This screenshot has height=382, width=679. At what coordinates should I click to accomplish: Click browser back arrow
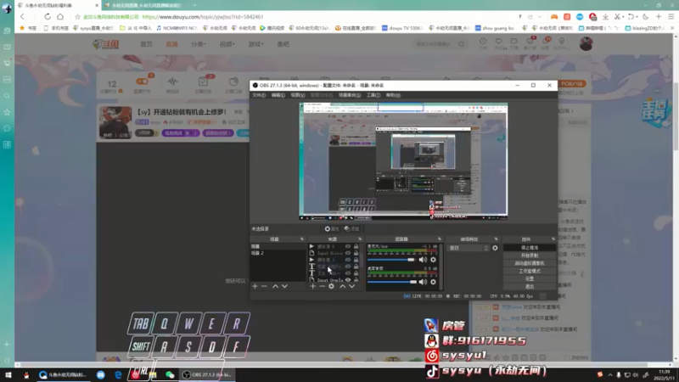(22, 16)
